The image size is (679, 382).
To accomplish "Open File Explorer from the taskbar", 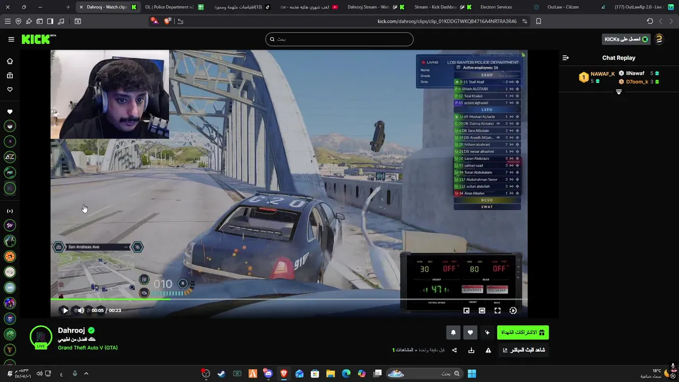I will coord(330,374).
